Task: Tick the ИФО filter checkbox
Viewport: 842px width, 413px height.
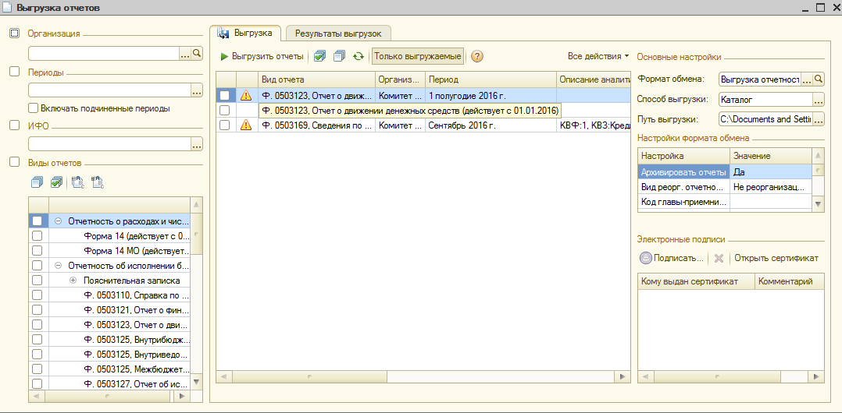Action: tap(15, 125)
